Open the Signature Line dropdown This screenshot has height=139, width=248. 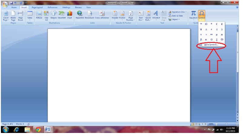[x=186, y=12]
